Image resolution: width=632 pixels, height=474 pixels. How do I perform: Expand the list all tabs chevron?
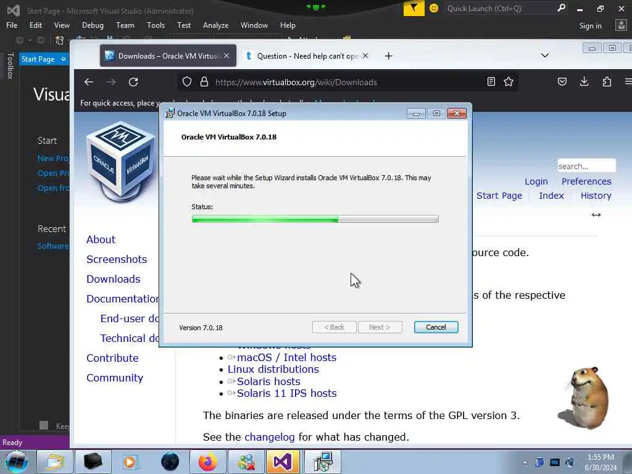(545, 55)
